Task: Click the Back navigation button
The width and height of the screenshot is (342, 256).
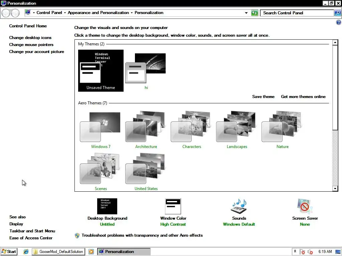Action: point(6,13)
